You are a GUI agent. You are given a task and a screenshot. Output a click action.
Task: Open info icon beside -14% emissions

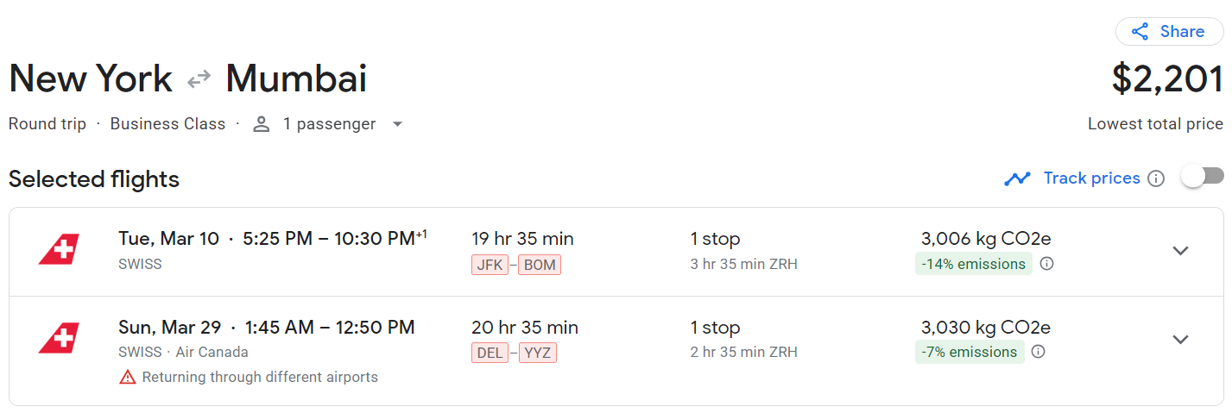1046,264
